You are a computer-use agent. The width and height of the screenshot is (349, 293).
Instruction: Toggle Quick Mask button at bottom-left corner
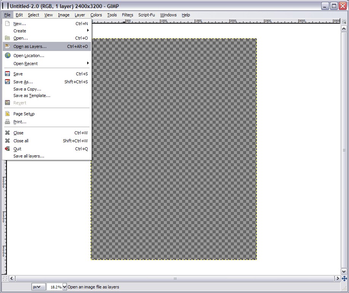point(4,279)
